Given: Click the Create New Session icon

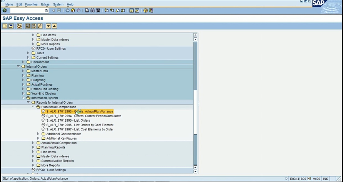Looking at the screenshot, I should coord(131,11).
